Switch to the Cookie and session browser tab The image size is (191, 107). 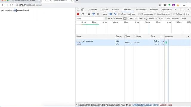pyautogui.click(x=25, y=1)
